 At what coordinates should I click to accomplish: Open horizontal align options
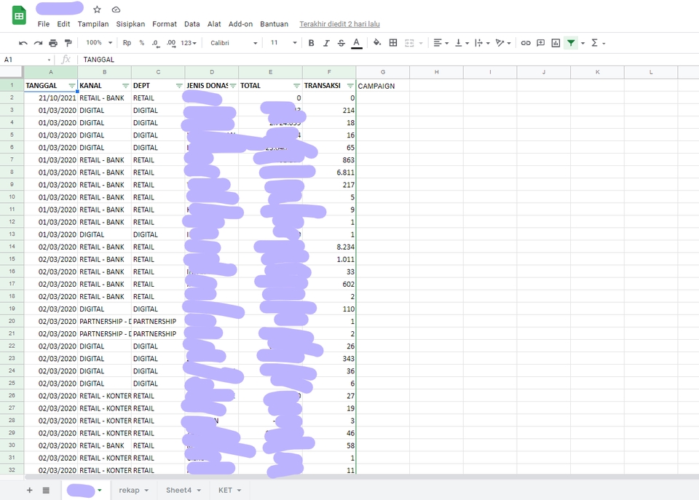pos(441,43)
